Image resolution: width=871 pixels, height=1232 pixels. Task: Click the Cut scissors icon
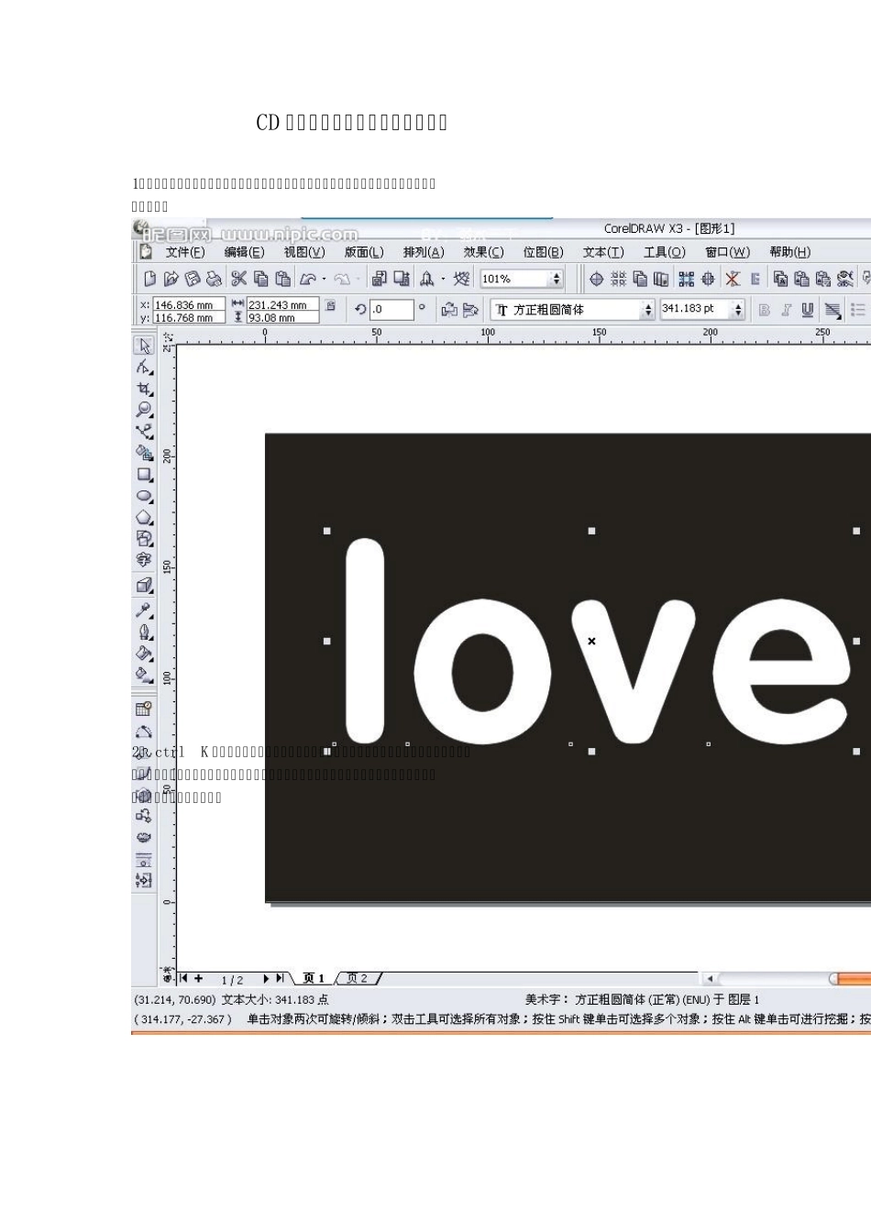click(238, 279)
